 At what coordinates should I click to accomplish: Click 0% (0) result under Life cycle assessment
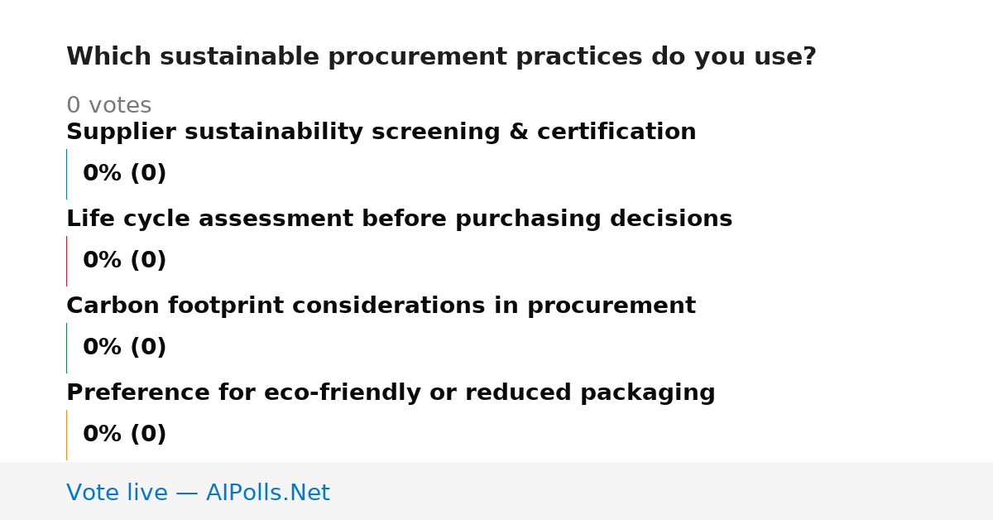[x=124, y=261]
